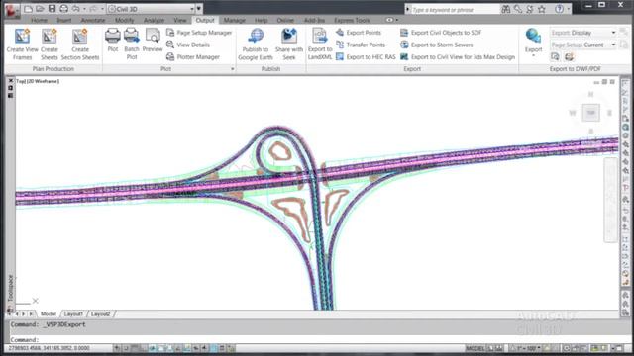634x356 pixels.
Task: Click the key icon beside search binoculars
Action: (x=517, y=9)
